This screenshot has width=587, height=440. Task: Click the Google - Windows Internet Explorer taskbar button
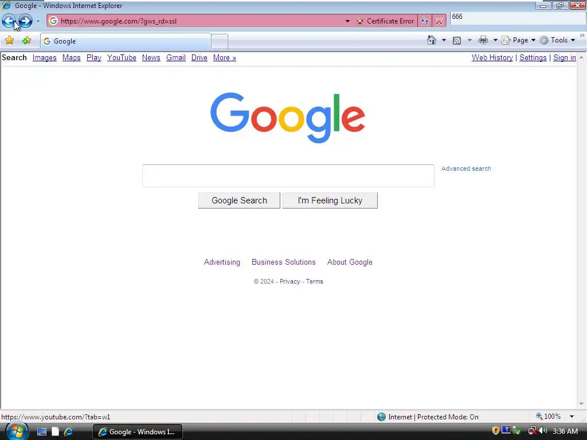coord(138,432)
